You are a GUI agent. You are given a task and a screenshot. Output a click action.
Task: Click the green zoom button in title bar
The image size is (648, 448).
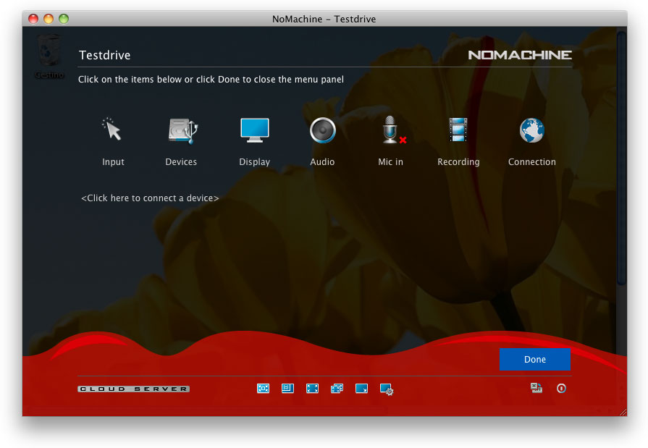[64, 19]
